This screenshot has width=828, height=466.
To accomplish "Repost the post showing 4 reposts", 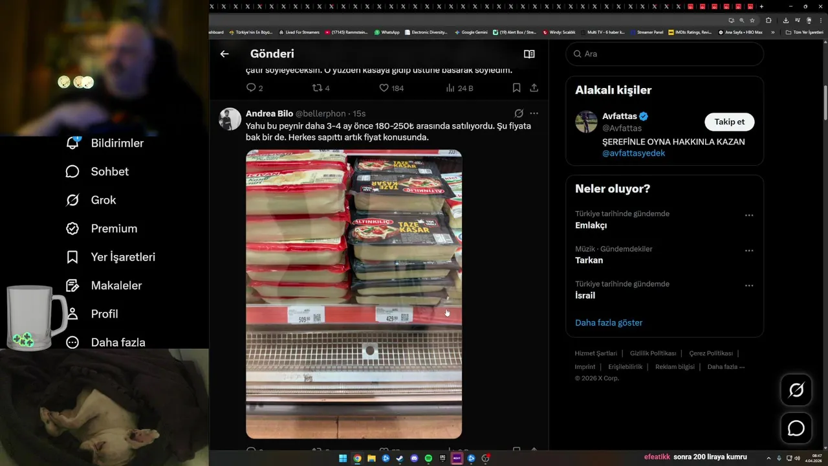I will click(x=321, y=88).
